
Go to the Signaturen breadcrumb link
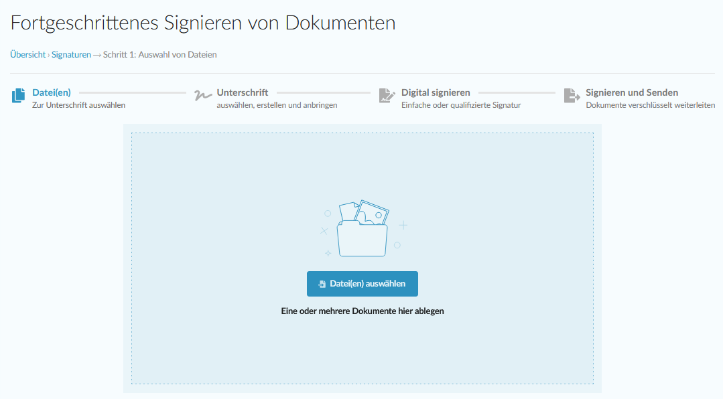[71, 55]
